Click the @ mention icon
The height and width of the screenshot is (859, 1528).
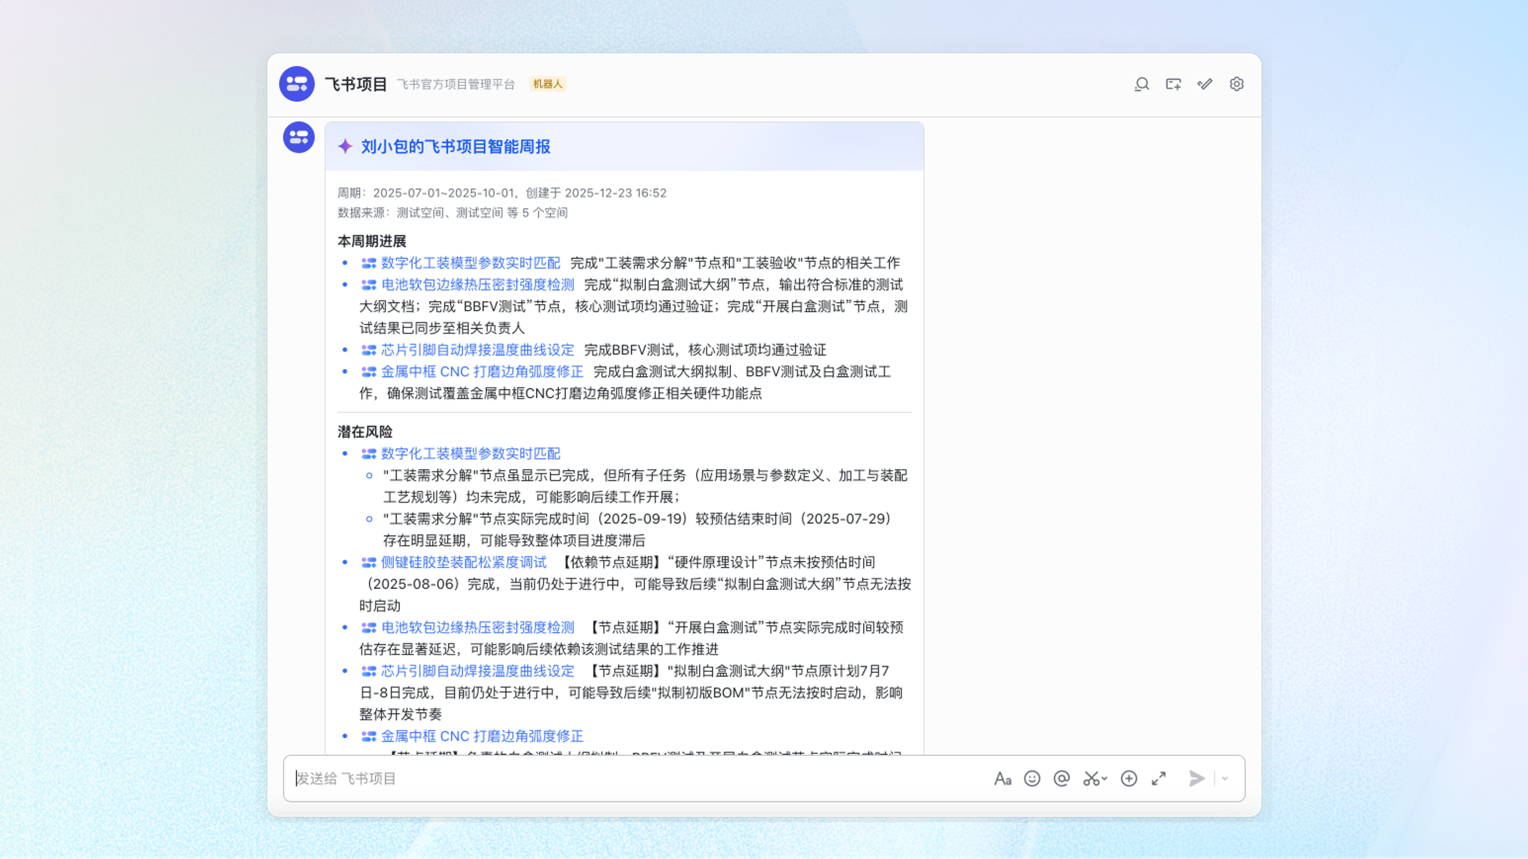[x=1062, y=778]
